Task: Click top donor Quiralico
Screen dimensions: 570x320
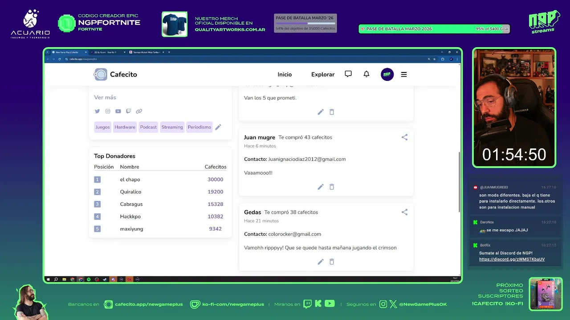Action: (x=130, y=192)
